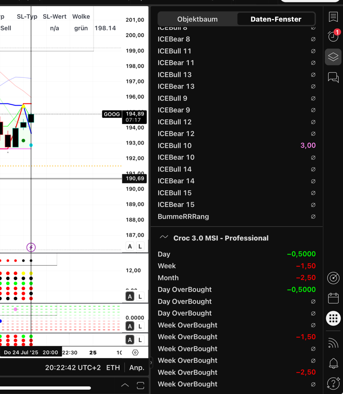Open the ETH session dropdown
343x394 pixels.
(113, 368)
